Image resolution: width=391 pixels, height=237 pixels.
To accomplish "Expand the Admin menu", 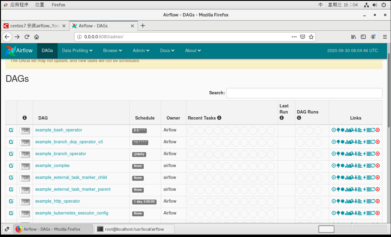I will 141,51.
